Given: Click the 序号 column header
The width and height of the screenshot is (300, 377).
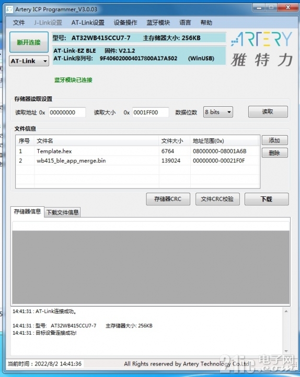Looking at the screenshot, I should pos(25,141).
